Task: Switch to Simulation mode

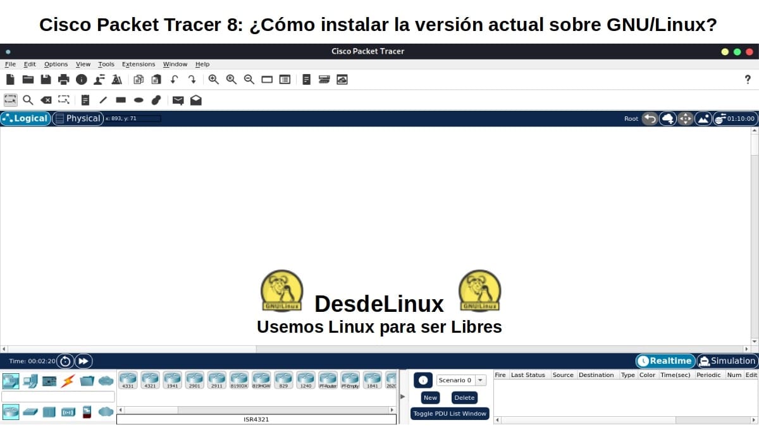Action: tap(727, 361)
